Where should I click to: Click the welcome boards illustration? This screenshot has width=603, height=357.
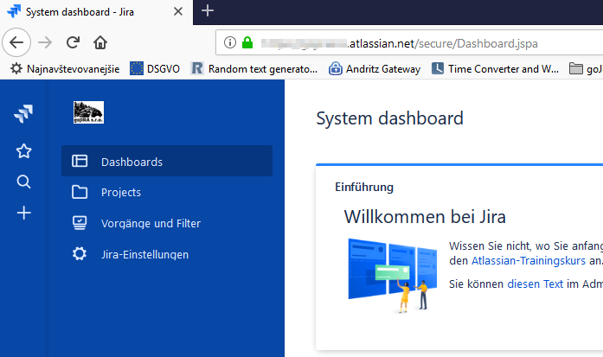pos(392,275)
